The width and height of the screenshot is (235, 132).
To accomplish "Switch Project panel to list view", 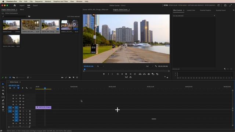I will coord(6,77).
